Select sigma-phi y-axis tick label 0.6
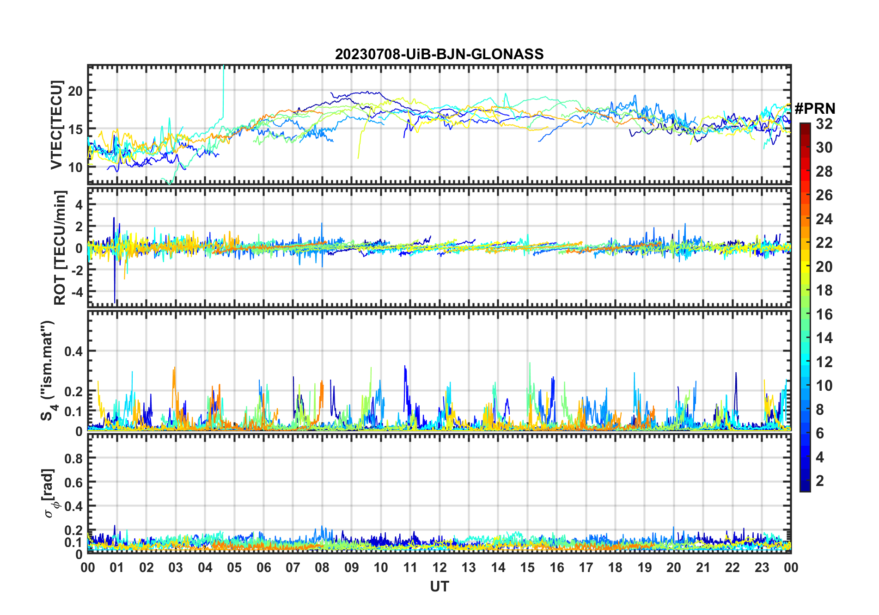Image resolution: width=879 pixels, height=615 pixels. (x=73, y=482)
